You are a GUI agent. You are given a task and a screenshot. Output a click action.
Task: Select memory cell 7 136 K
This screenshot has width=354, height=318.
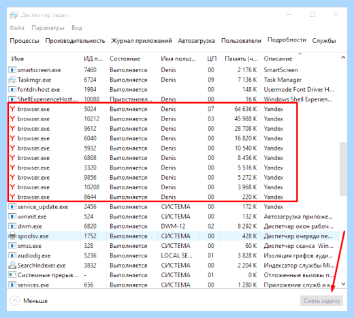(x=247, y=80)
